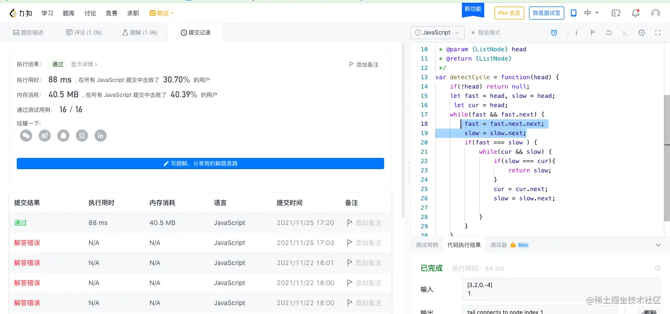Open the console prompt icon in editor toolbar

click(625, 33)
